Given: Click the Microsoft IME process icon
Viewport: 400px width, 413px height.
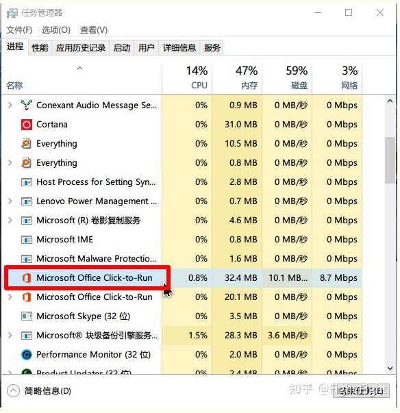Looking at the screenshot, I should [27, 240].
